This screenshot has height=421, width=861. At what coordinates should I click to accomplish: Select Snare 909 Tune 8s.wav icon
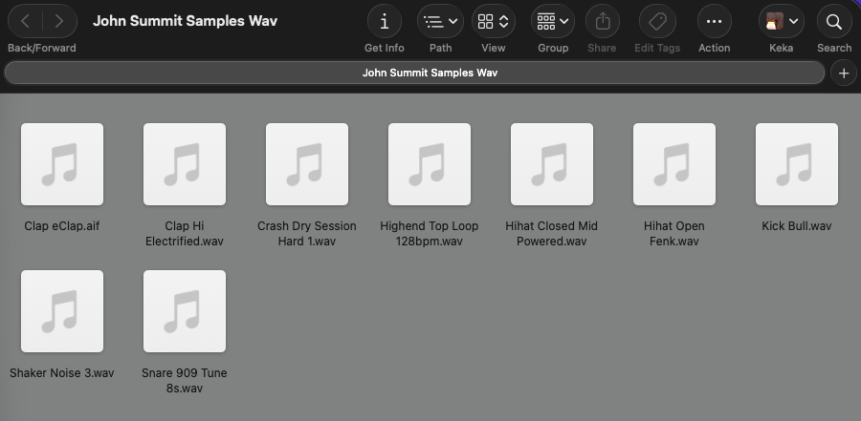pyautogui.click(x=185, y=311)
